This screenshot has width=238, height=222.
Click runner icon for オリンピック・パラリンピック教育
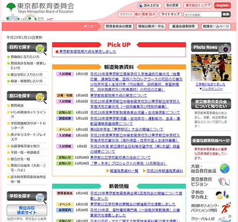(x=226, y=208)
